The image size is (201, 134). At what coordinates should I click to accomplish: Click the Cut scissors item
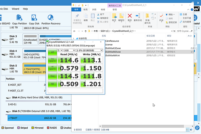(x=101, y=14)
